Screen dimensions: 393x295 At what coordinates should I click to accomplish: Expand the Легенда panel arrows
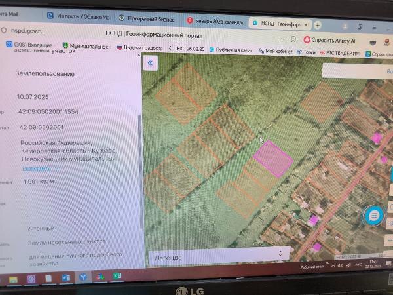[x=280, y=253]
